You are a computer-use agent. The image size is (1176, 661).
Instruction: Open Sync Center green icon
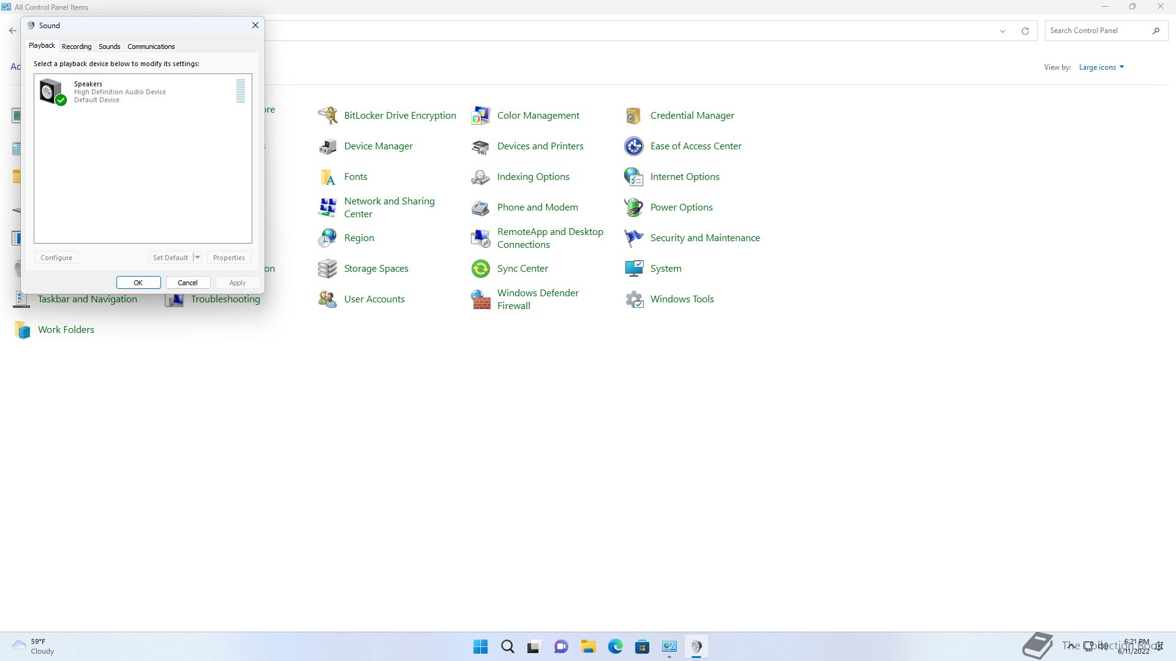pos(481,268)
